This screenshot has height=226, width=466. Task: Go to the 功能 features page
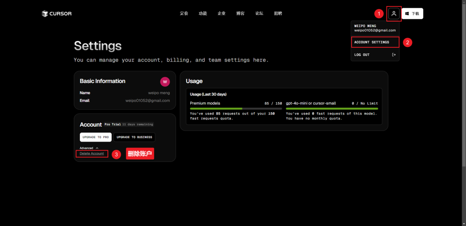[x=203, y=14]
